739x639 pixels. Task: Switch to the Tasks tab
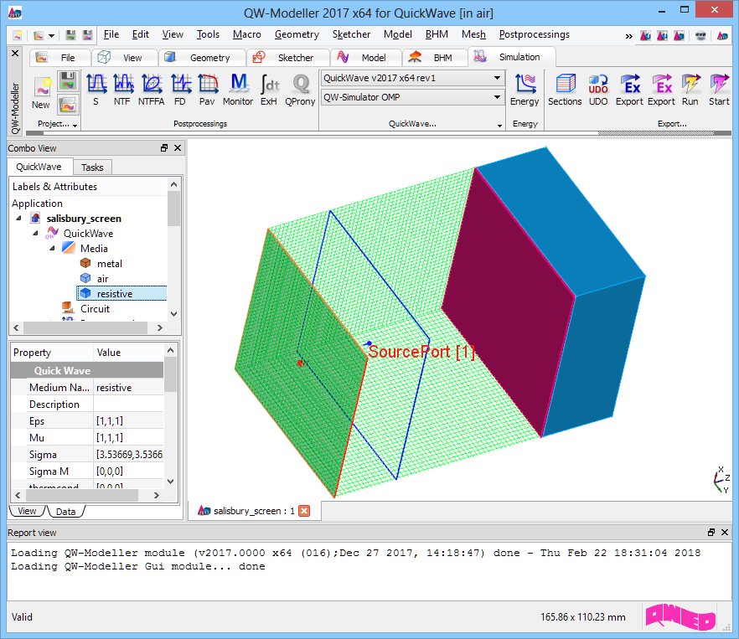pos(92,167)
